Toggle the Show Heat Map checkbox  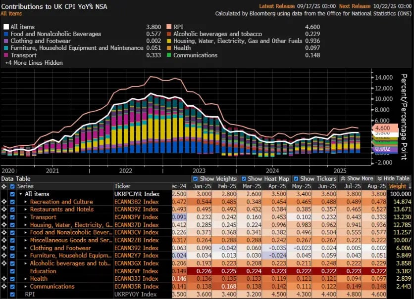click(x=243, y=178)
